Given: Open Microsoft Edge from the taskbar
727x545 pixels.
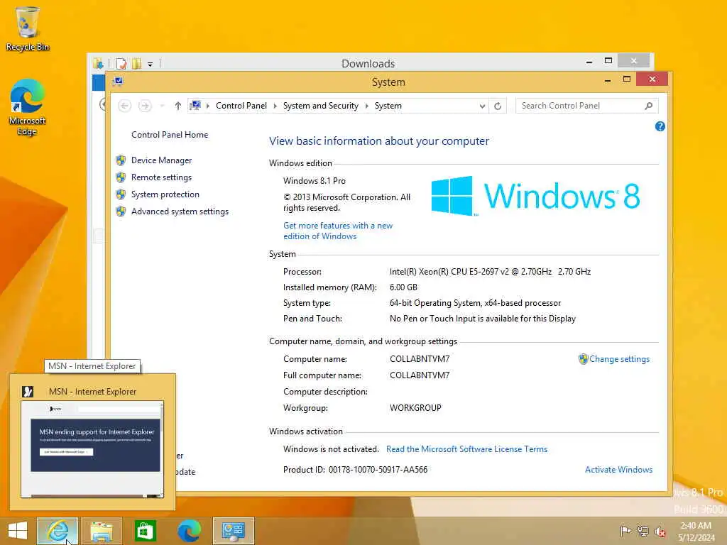Looking at the screenshot, I should click(x=189, y=531).
